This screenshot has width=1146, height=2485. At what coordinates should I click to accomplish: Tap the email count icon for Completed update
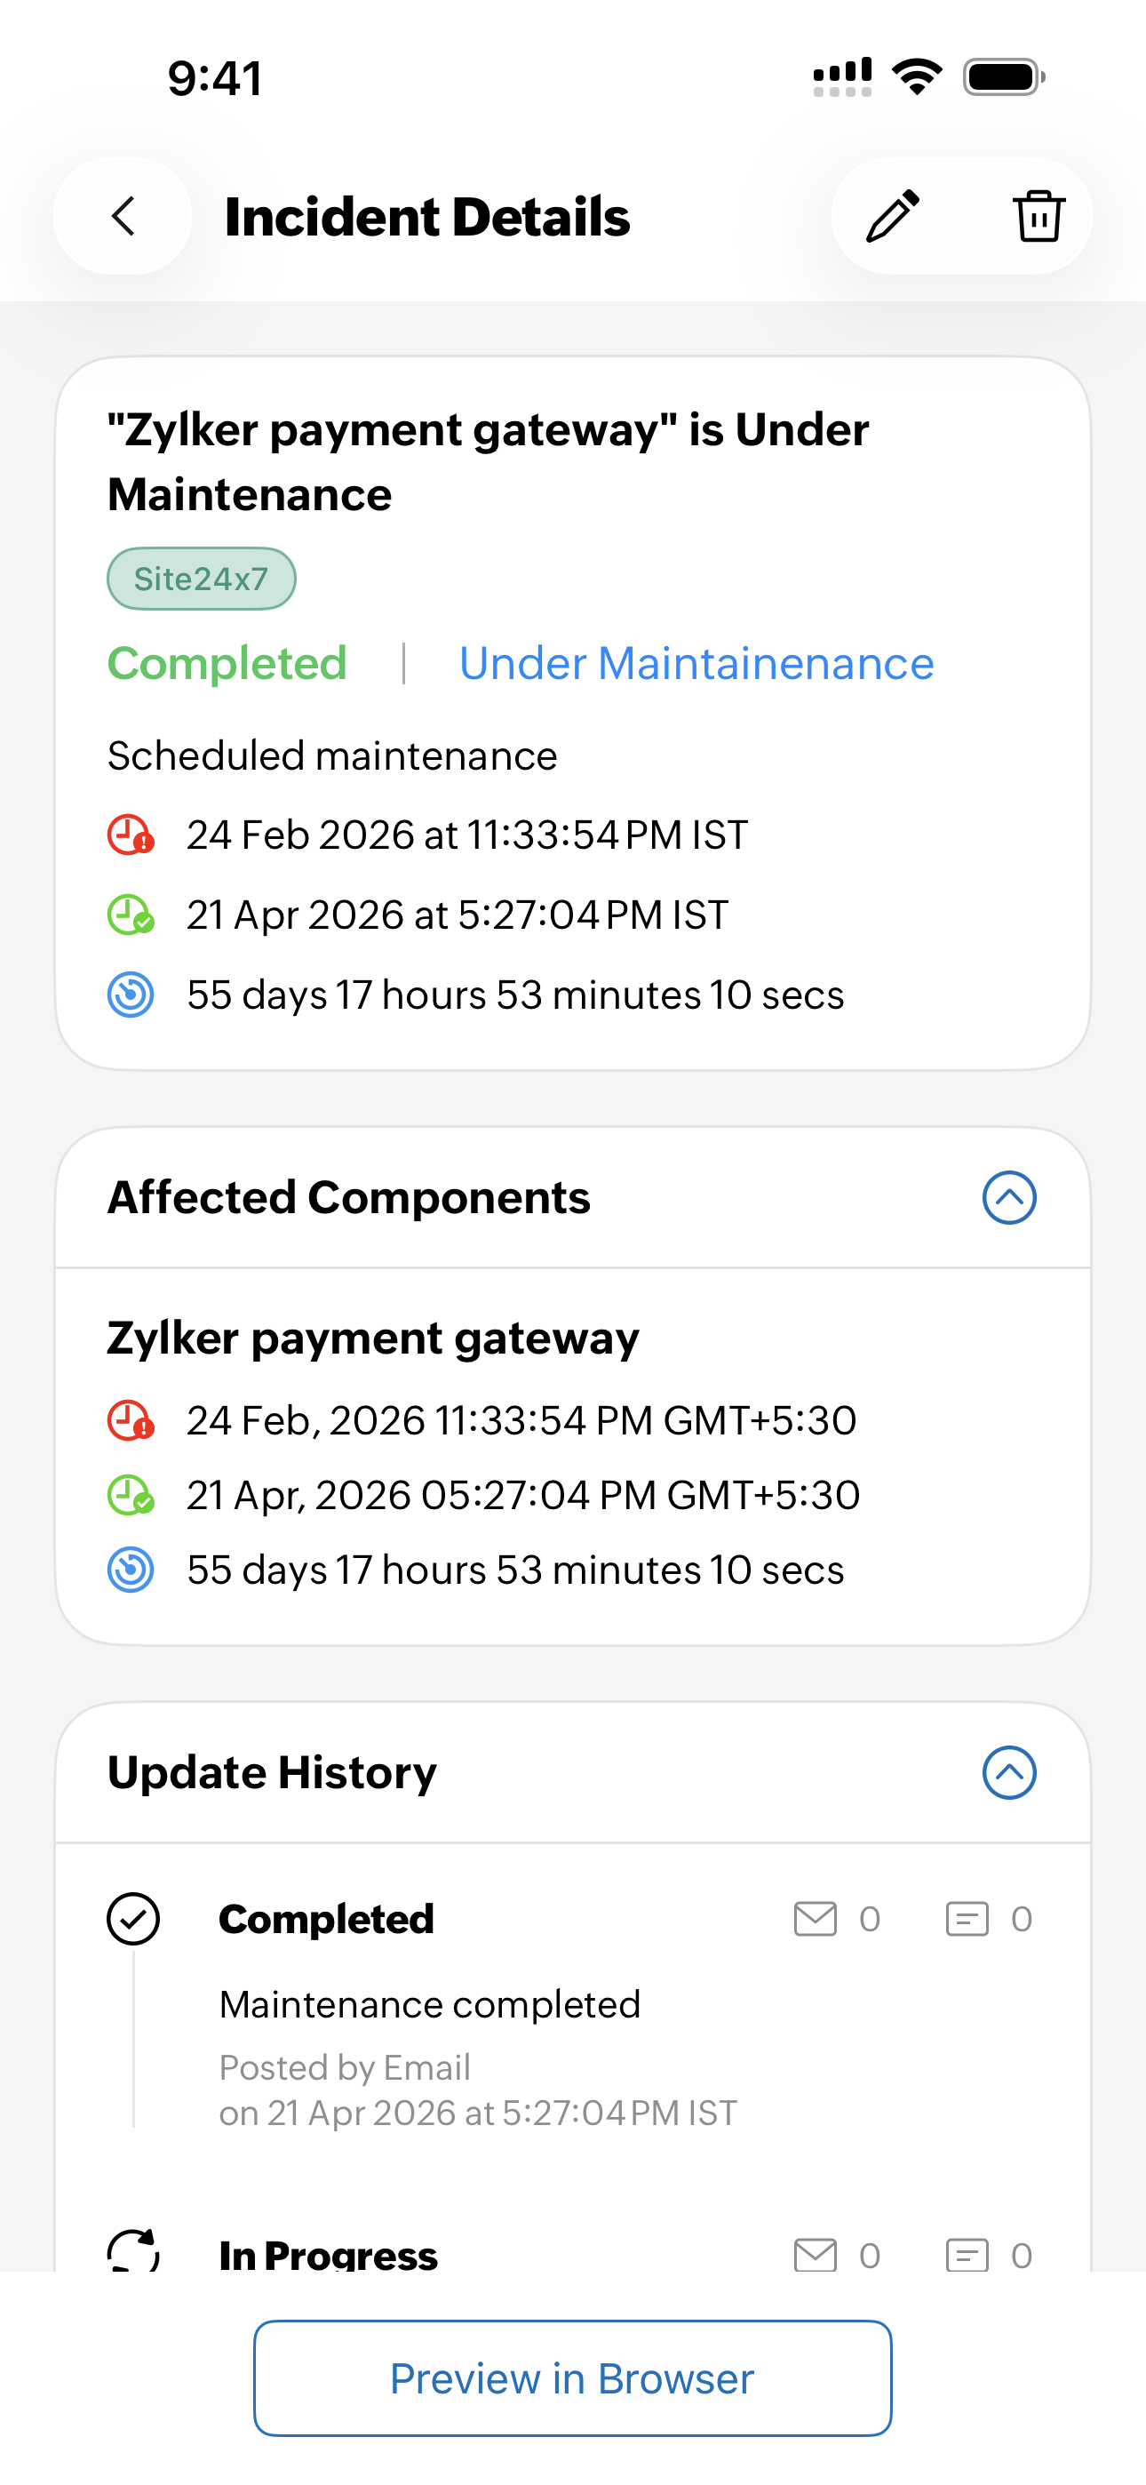click(816, 1919)
